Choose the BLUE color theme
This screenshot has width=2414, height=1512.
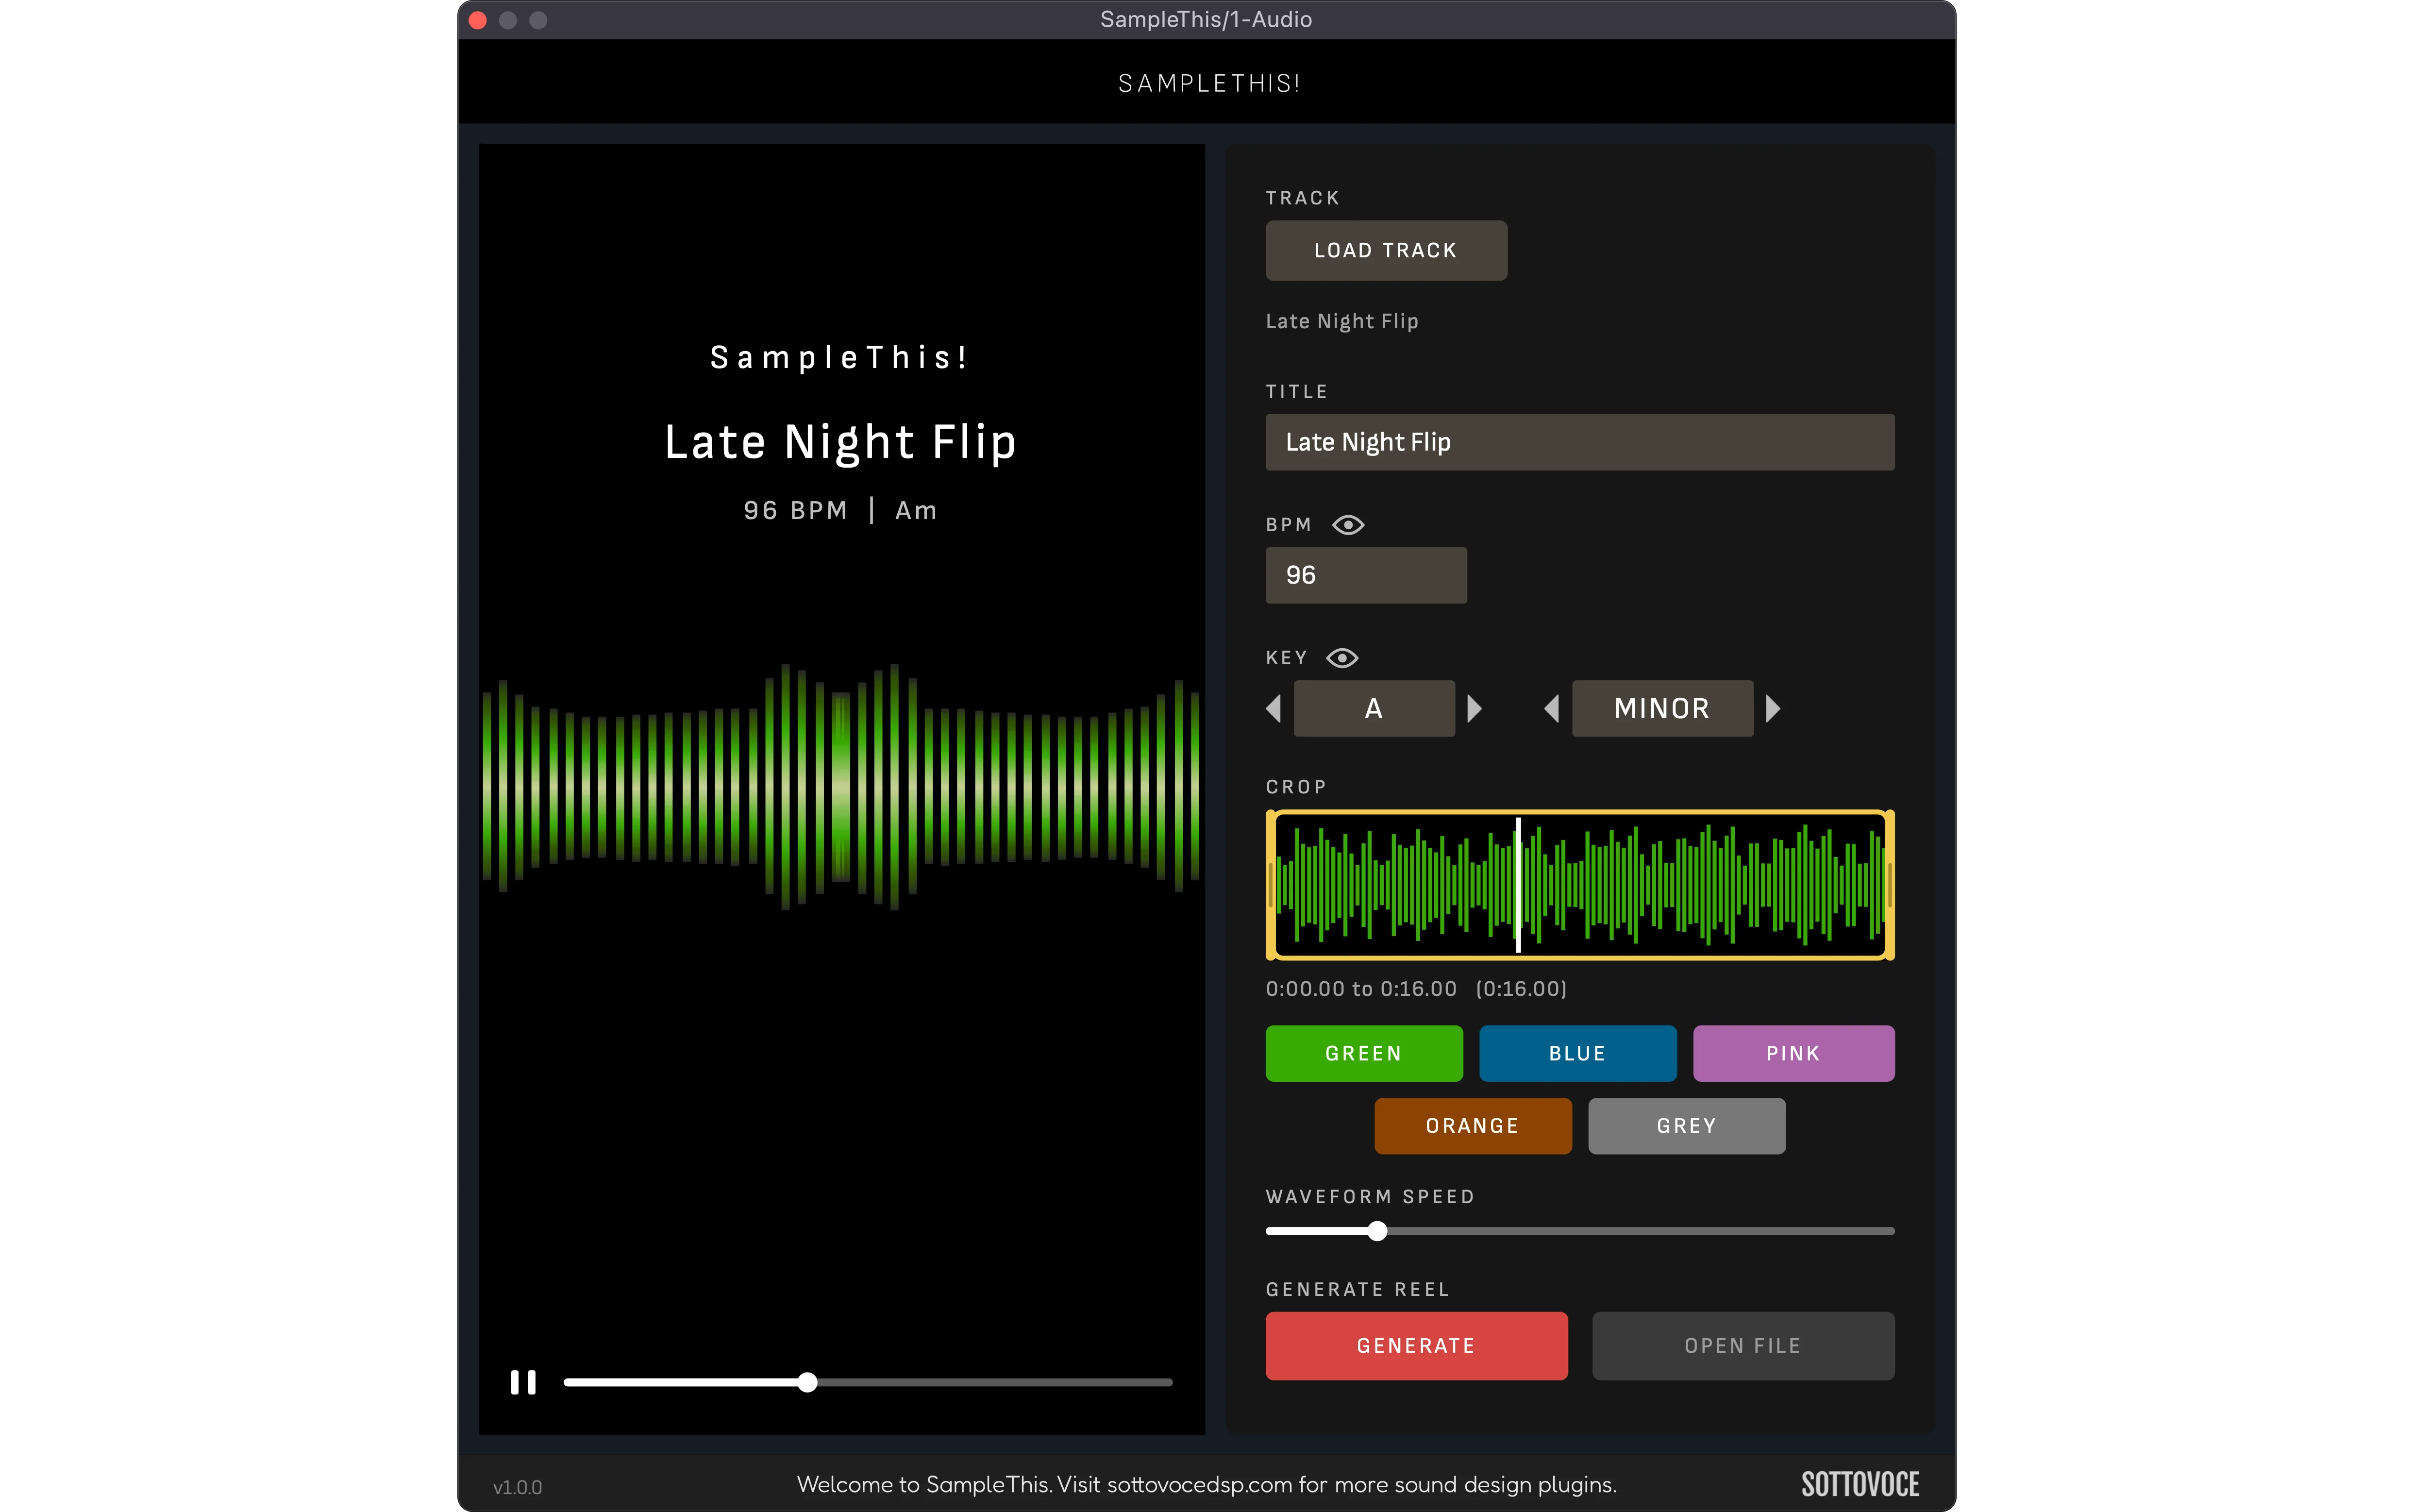coord(1578,1053)
